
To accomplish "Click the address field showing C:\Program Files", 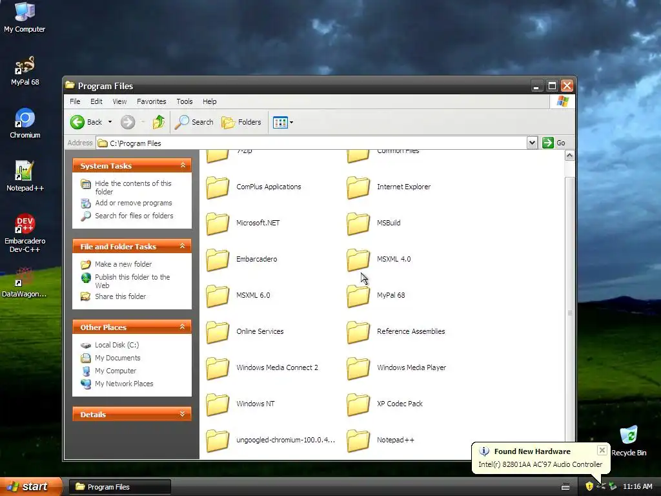I will coord(312,143).
